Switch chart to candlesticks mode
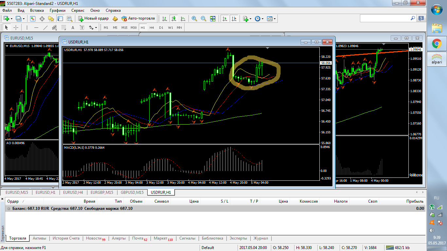The height and width of the screenshot is (251, 447). tap(174, 19)
